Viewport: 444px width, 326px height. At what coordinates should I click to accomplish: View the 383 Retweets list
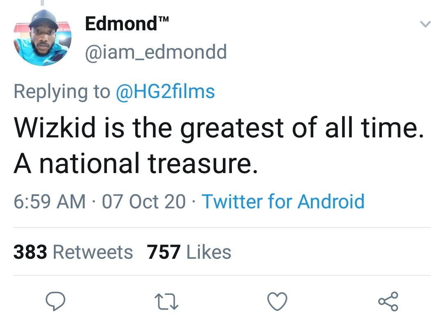(x=73, y=252)
